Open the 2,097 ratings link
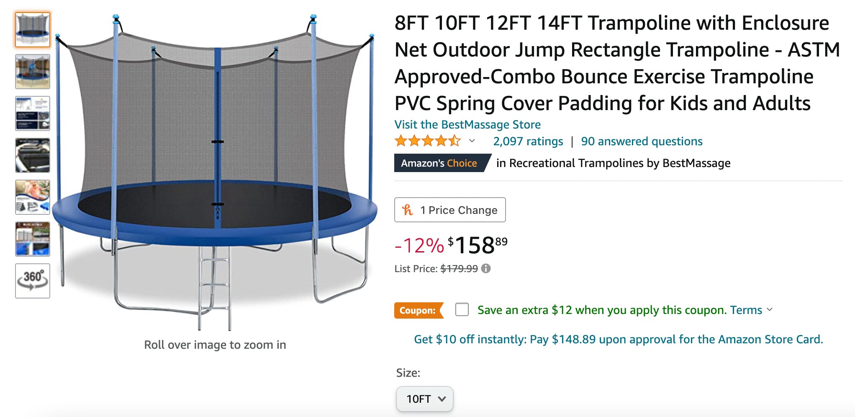This screenshot has width=855, height=417. tap(527, 141)
